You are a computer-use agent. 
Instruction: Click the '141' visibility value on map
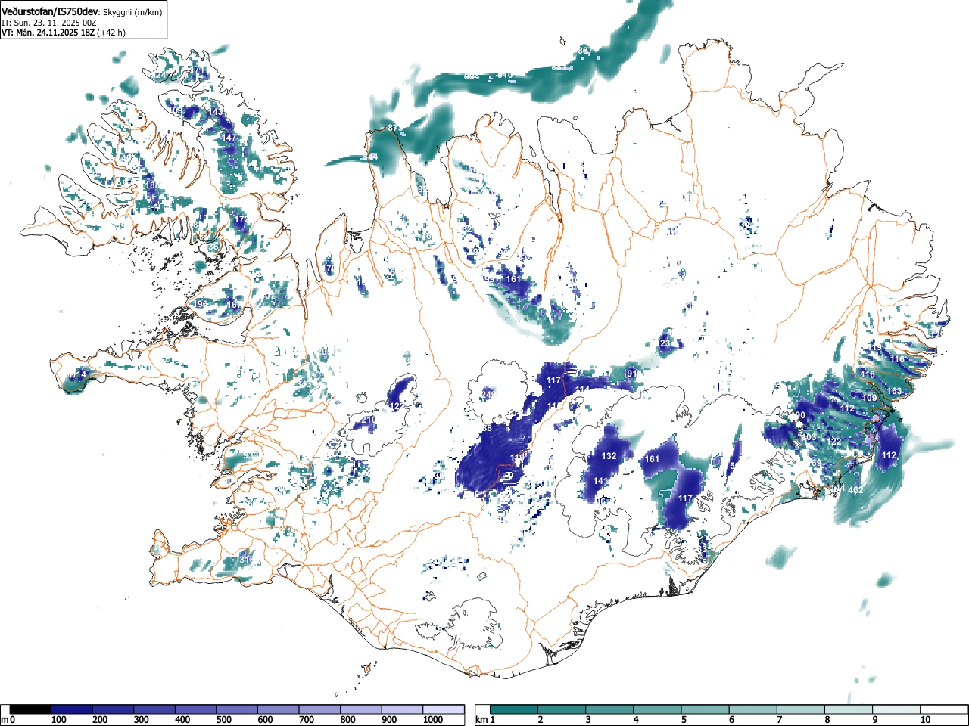coord(601,481)
